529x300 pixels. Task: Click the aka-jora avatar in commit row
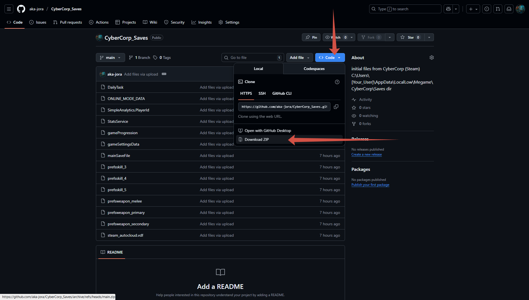(102, 74)
